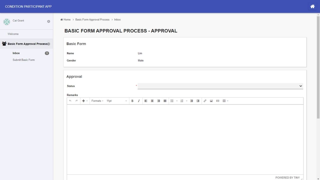
Task: Open Inbox in the sidebar
Action: 16,53
